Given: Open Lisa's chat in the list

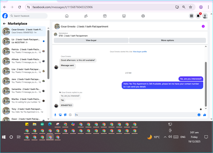Looking at the screenshot, I should [23, 71].
